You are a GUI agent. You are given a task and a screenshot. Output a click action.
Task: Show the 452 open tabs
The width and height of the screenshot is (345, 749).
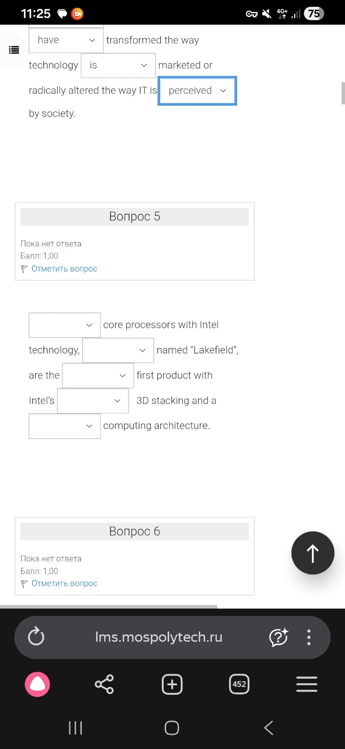[239, 684]
